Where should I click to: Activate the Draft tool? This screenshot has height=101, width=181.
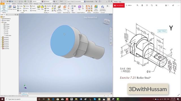[47, 10]
